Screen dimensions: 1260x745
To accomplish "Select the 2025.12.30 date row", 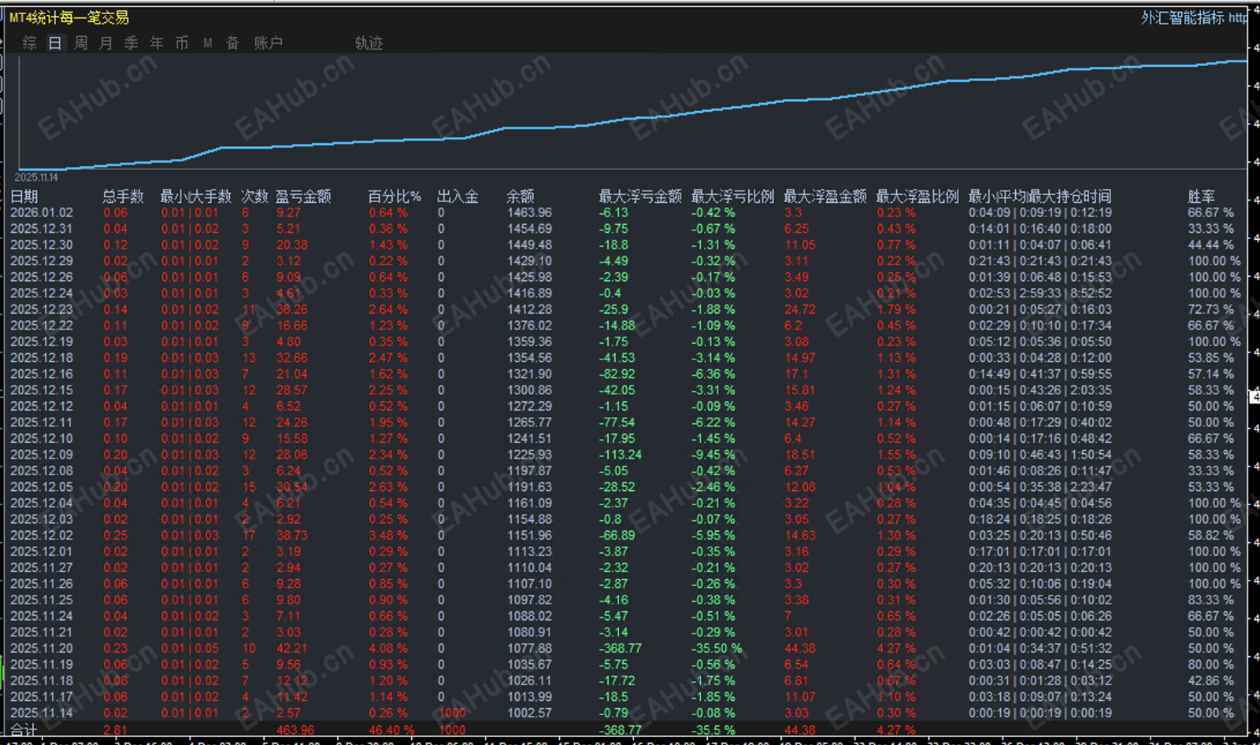I will pyautogui.click(x=42, y=245).
